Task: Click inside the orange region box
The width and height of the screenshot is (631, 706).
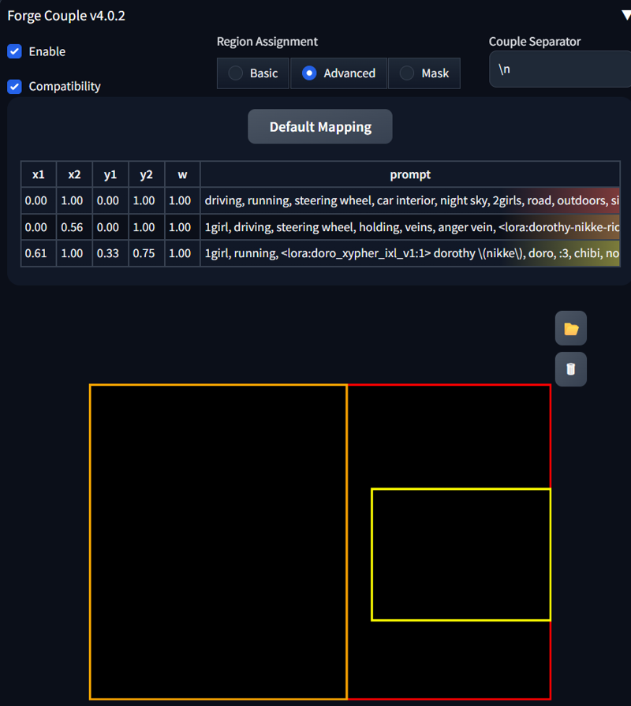Action: tap(218, 542)
